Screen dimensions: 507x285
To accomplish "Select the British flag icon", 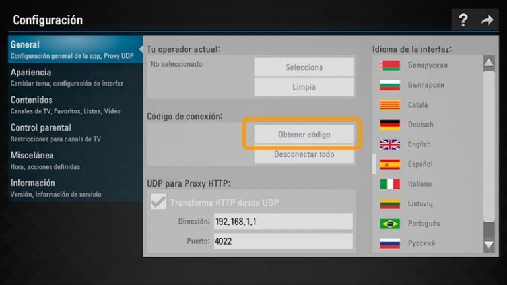I will coord(390,144).
